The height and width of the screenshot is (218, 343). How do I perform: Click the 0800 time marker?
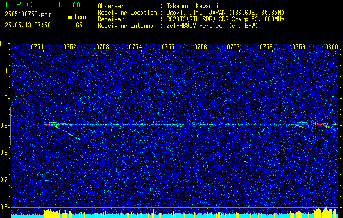pos(332,47)
